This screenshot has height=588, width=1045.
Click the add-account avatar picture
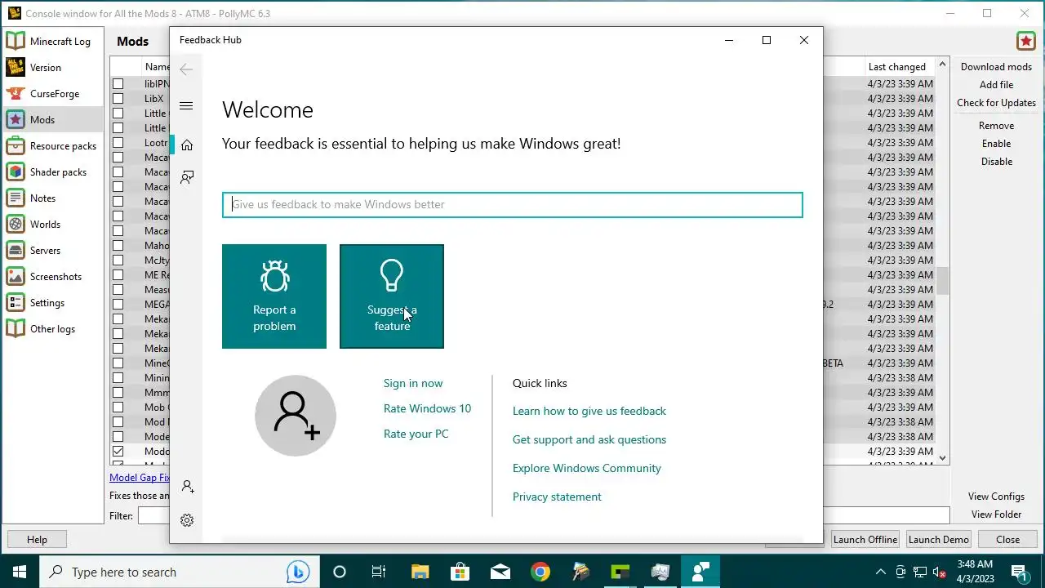click(296, 416)
